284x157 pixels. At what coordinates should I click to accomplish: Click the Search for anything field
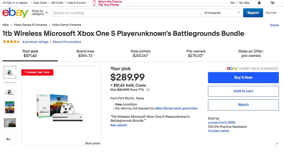click(126, 13)
